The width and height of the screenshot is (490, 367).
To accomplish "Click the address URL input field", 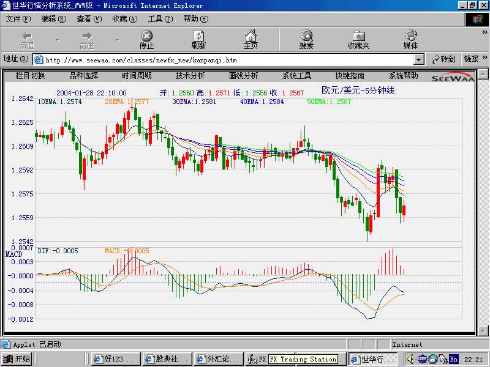I will 224,59.
